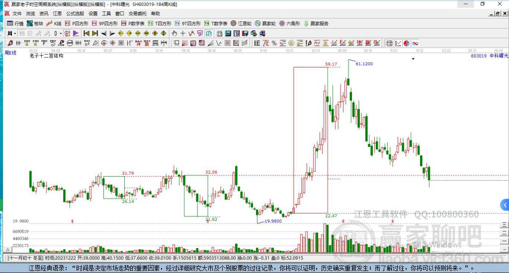Open the calendar icon in toolbar

[x=219, y=33]
